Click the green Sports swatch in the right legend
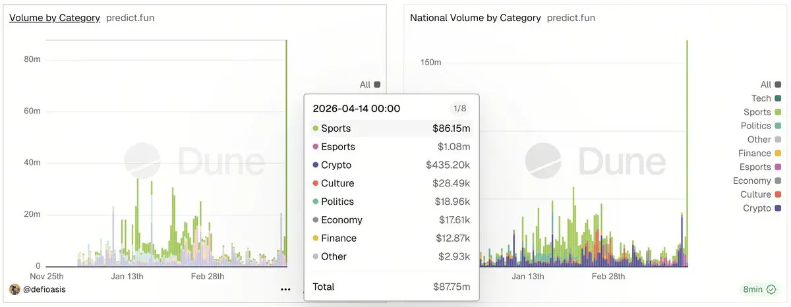The height and width of the screenshot is (307, 791). tap(778, 113)
